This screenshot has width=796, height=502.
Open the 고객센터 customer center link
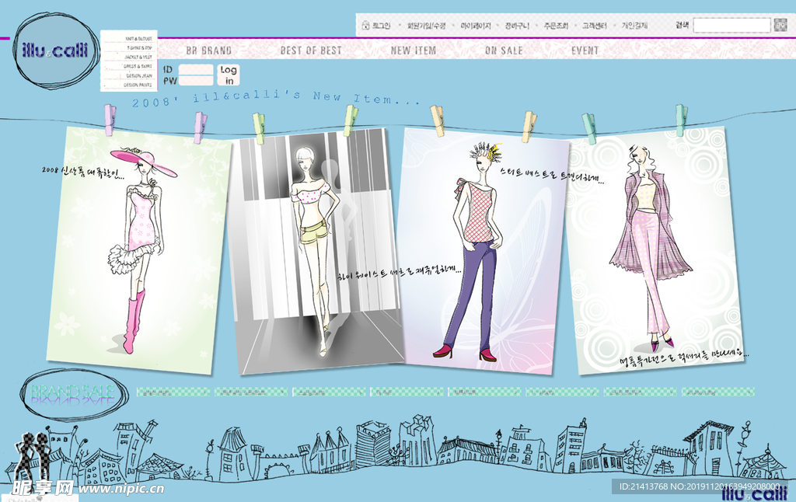pos(595,26)
